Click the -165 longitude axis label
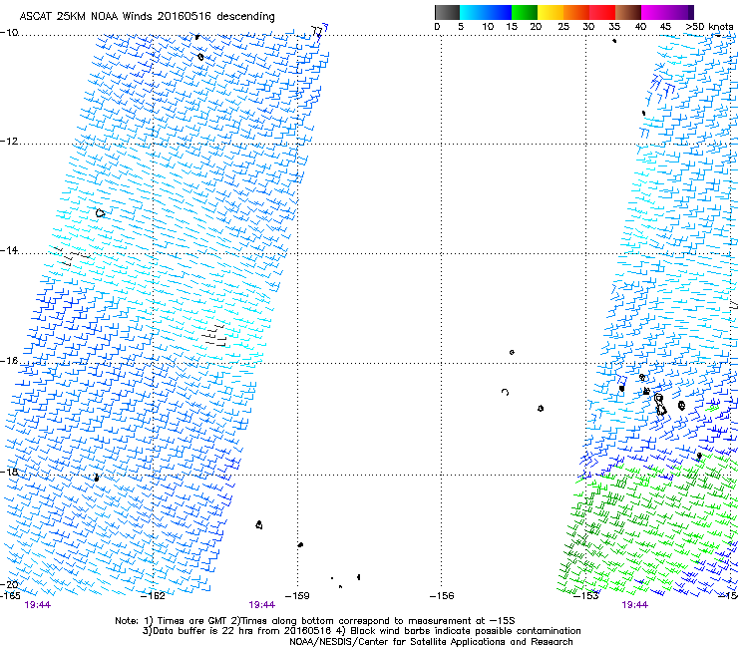738x648 pixels. (10, 595)
